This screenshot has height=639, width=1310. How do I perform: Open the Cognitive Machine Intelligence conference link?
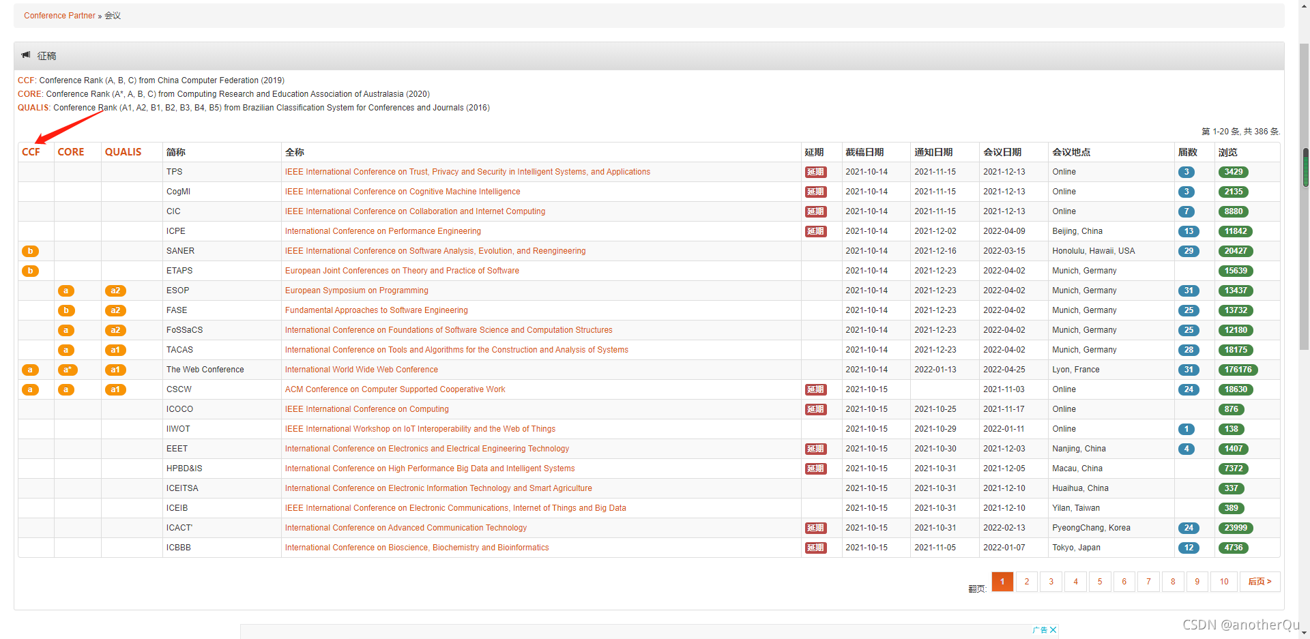tap(403, 192)
